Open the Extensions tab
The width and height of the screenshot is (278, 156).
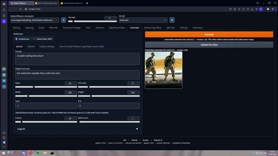[198, 28]
